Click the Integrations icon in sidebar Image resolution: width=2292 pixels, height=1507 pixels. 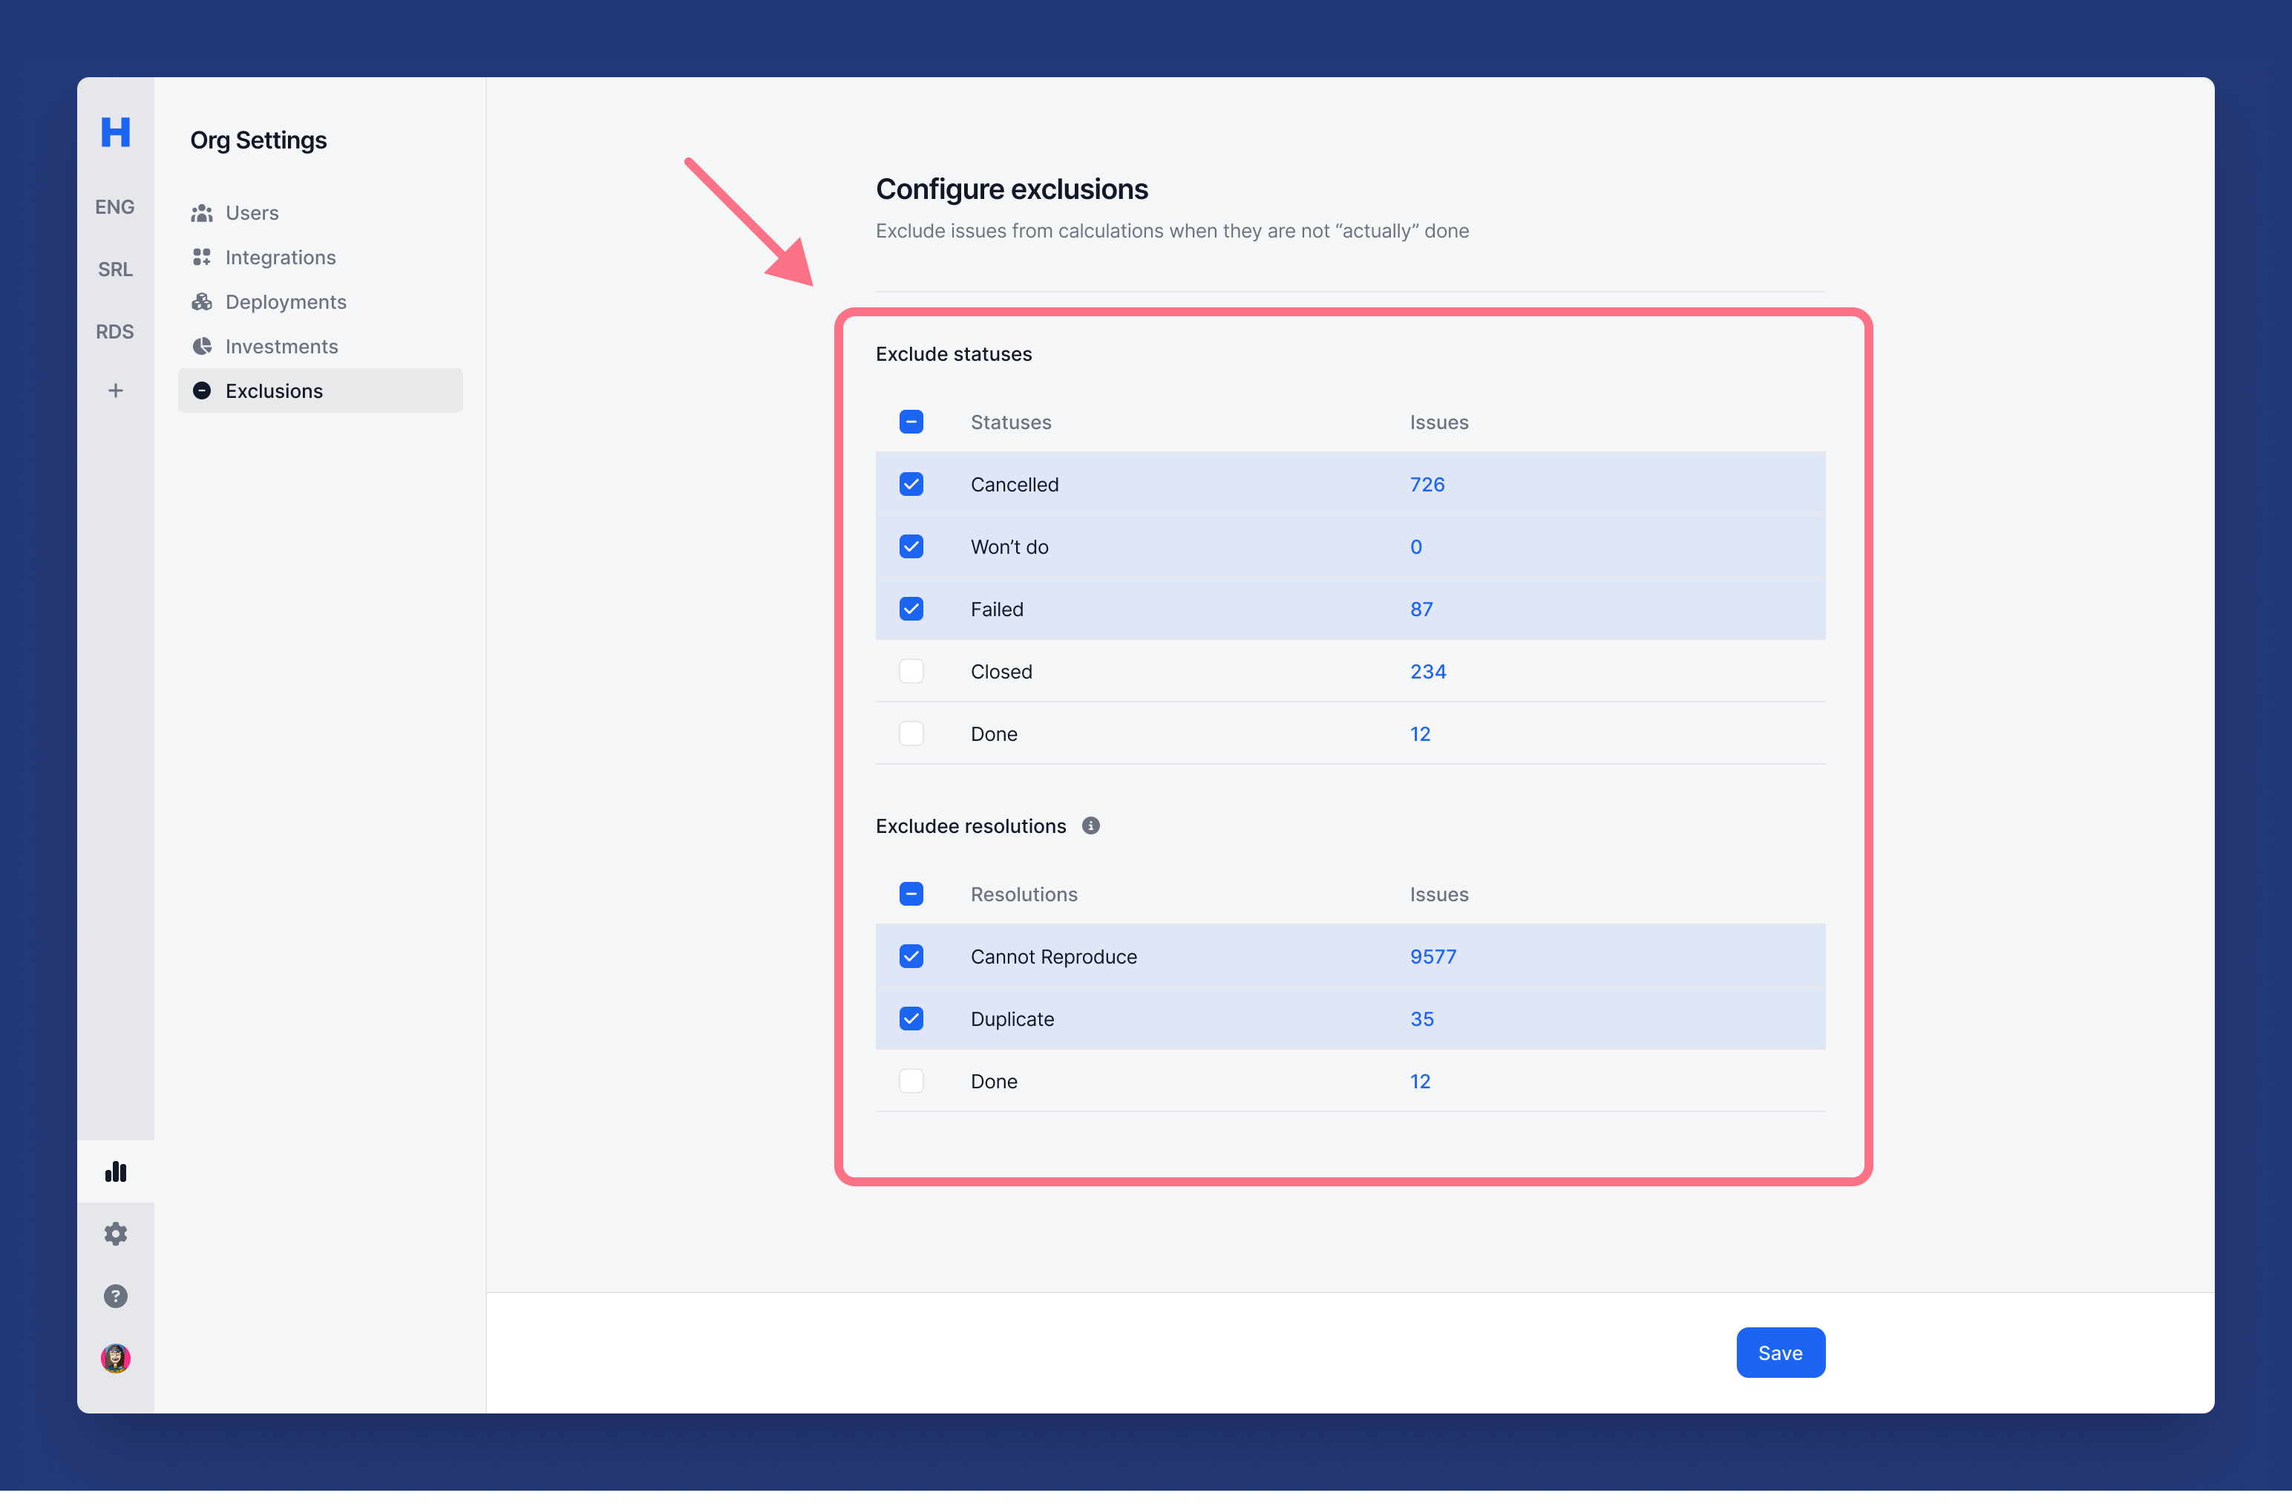(201, 257)
